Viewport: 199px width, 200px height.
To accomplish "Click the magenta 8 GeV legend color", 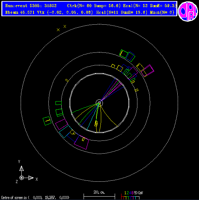I will [132, 193].
